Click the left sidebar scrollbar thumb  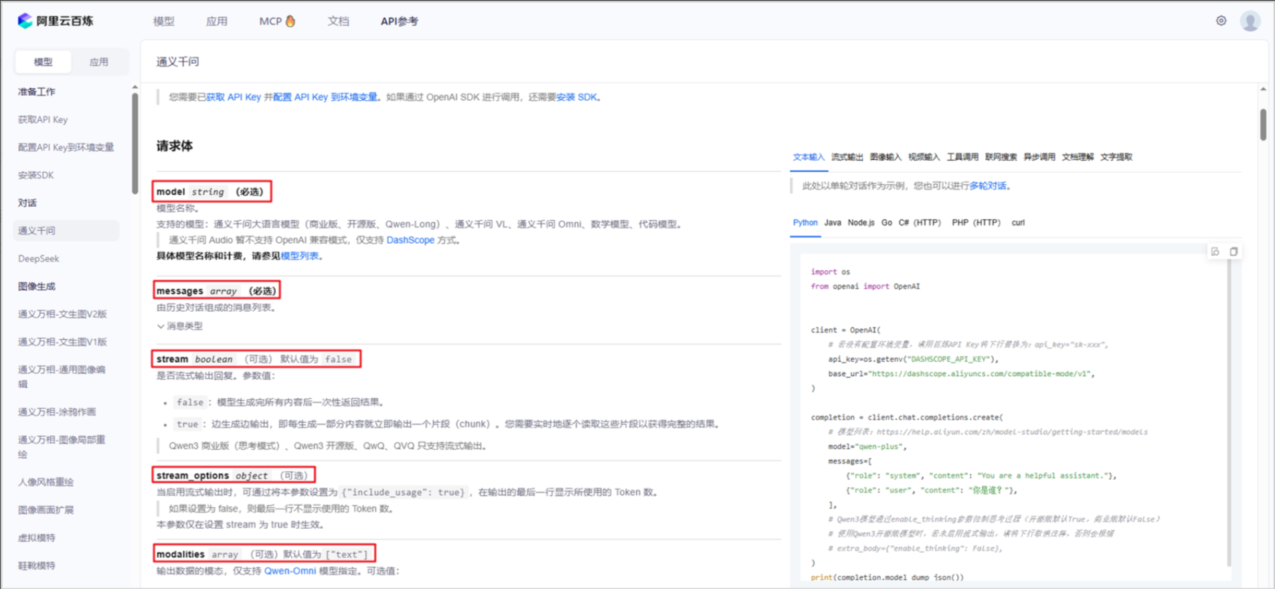click(135, 143)
